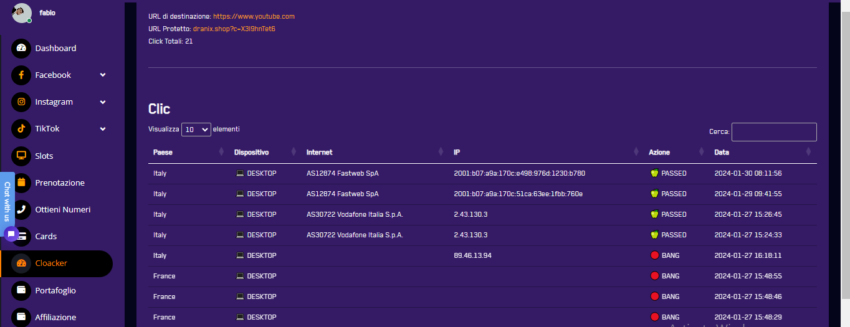The height and width of the screenshot is (327, 850).
Task: Click IP ending in 1fbb:760e
Action: (x=518, y=194)
